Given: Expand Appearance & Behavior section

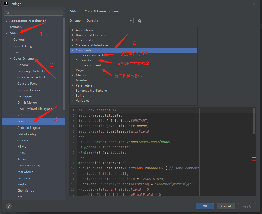Looking at the screenshot, I should [x=7, y=21].
